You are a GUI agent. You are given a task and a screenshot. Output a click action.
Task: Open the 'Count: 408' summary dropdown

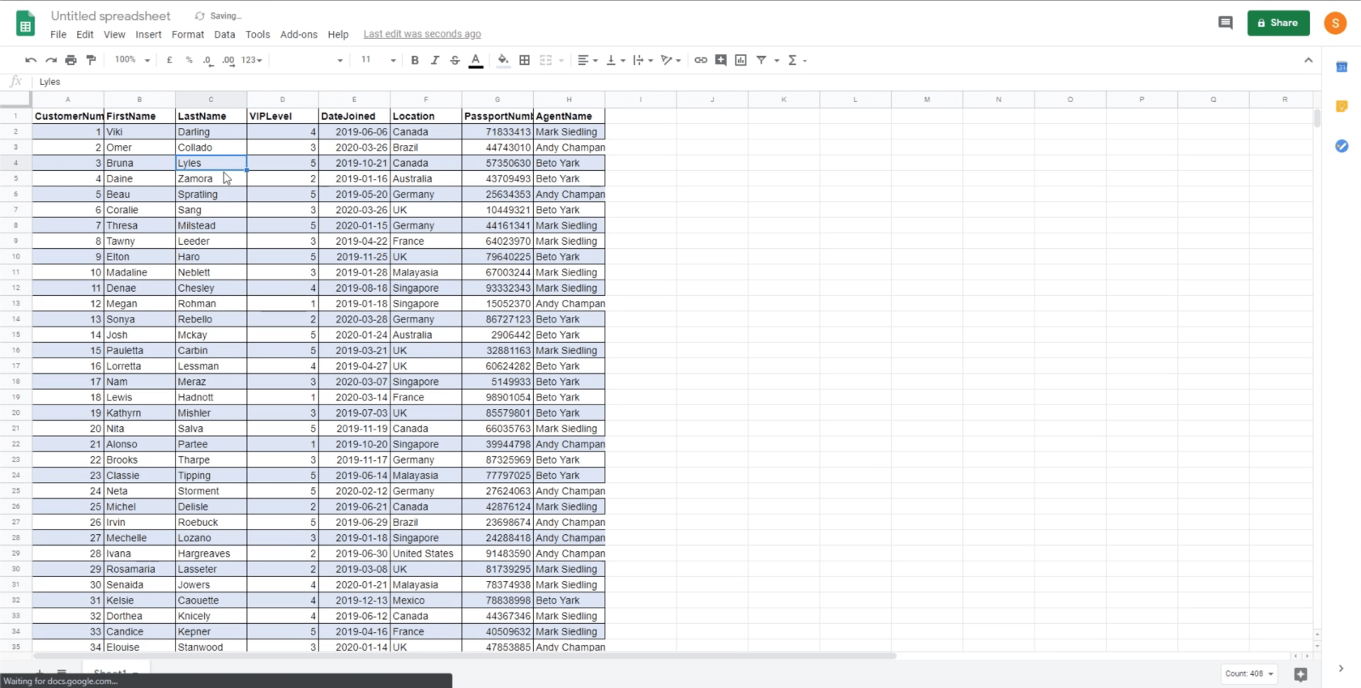coord(1249,673)
